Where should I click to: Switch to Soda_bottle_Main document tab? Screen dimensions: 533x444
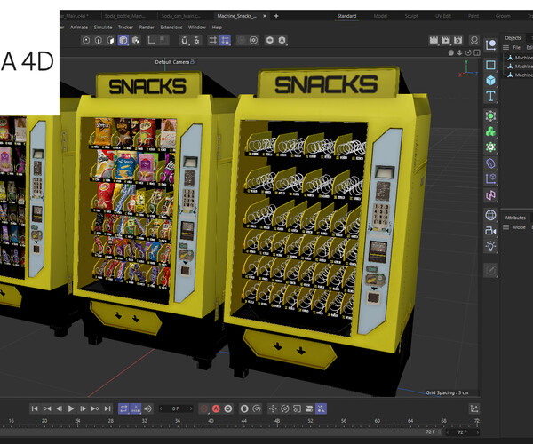coord(125,16)
